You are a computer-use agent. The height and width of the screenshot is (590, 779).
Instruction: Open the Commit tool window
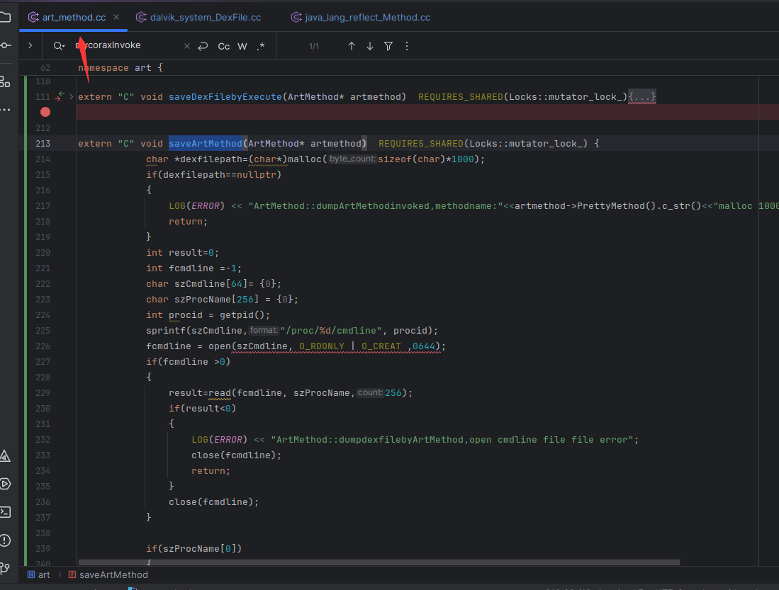tap(5, 45)
